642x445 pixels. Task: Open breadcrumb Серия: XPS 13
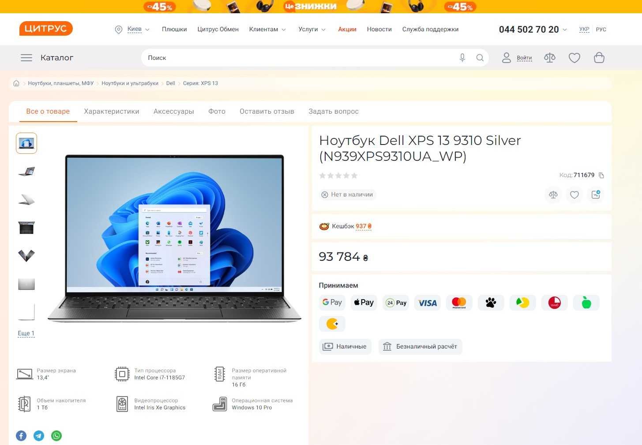(x=200, y=83)
